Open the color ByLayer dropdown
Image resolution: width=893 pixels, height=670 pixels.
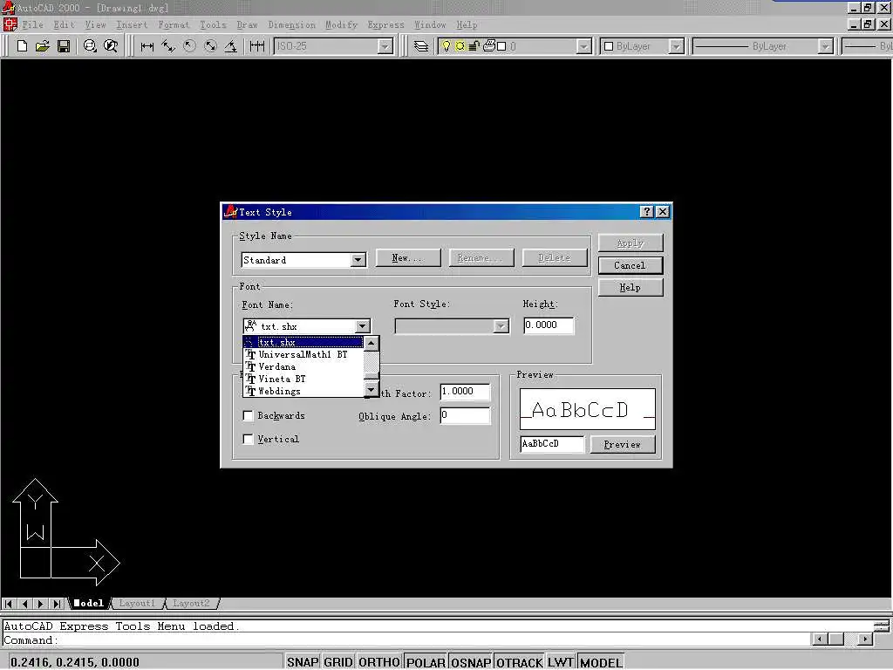pos(676,47)
